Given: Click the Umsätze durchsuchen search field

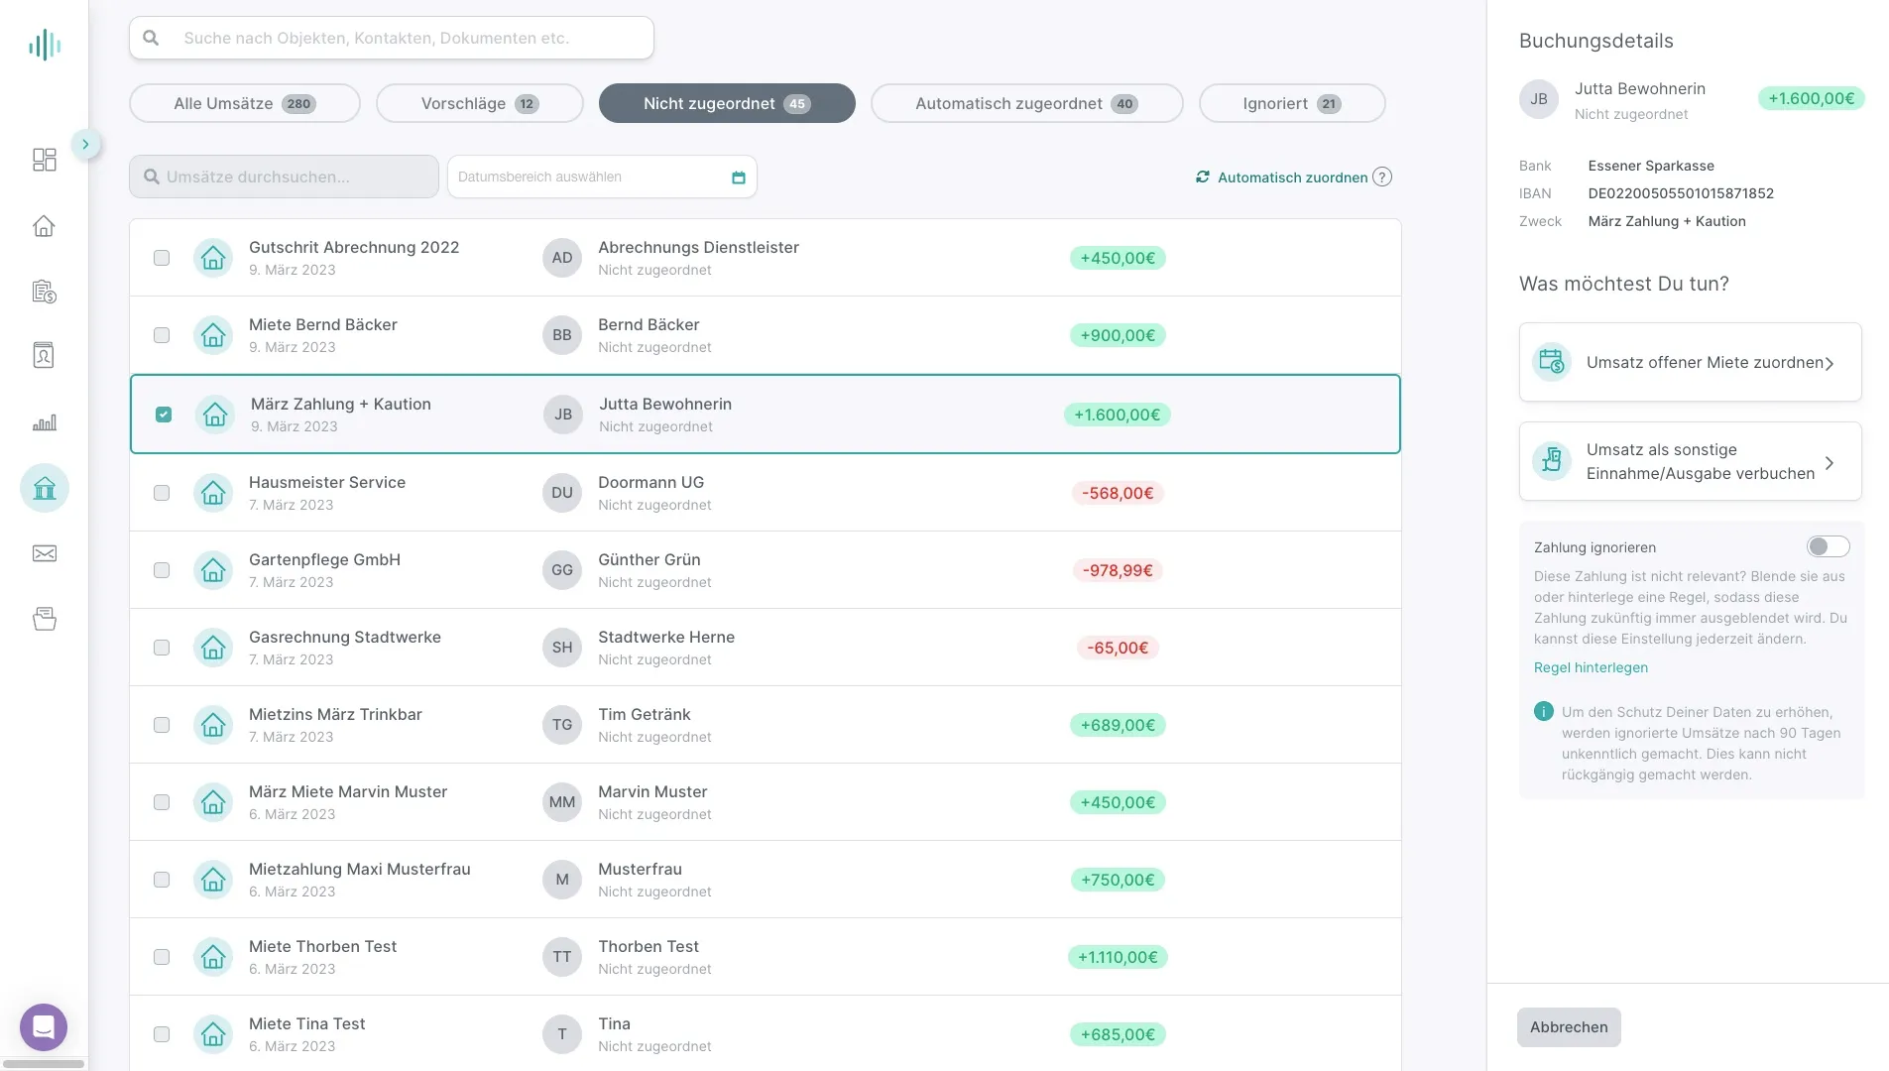Looking at the screenshot, I should [x=284, y=177].
